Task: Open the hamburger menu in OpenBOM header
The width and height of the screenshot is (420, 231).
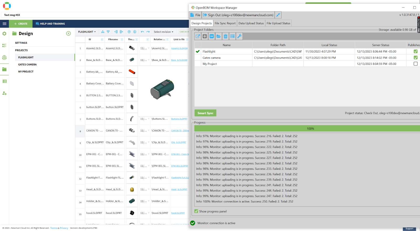Action: 4,24
